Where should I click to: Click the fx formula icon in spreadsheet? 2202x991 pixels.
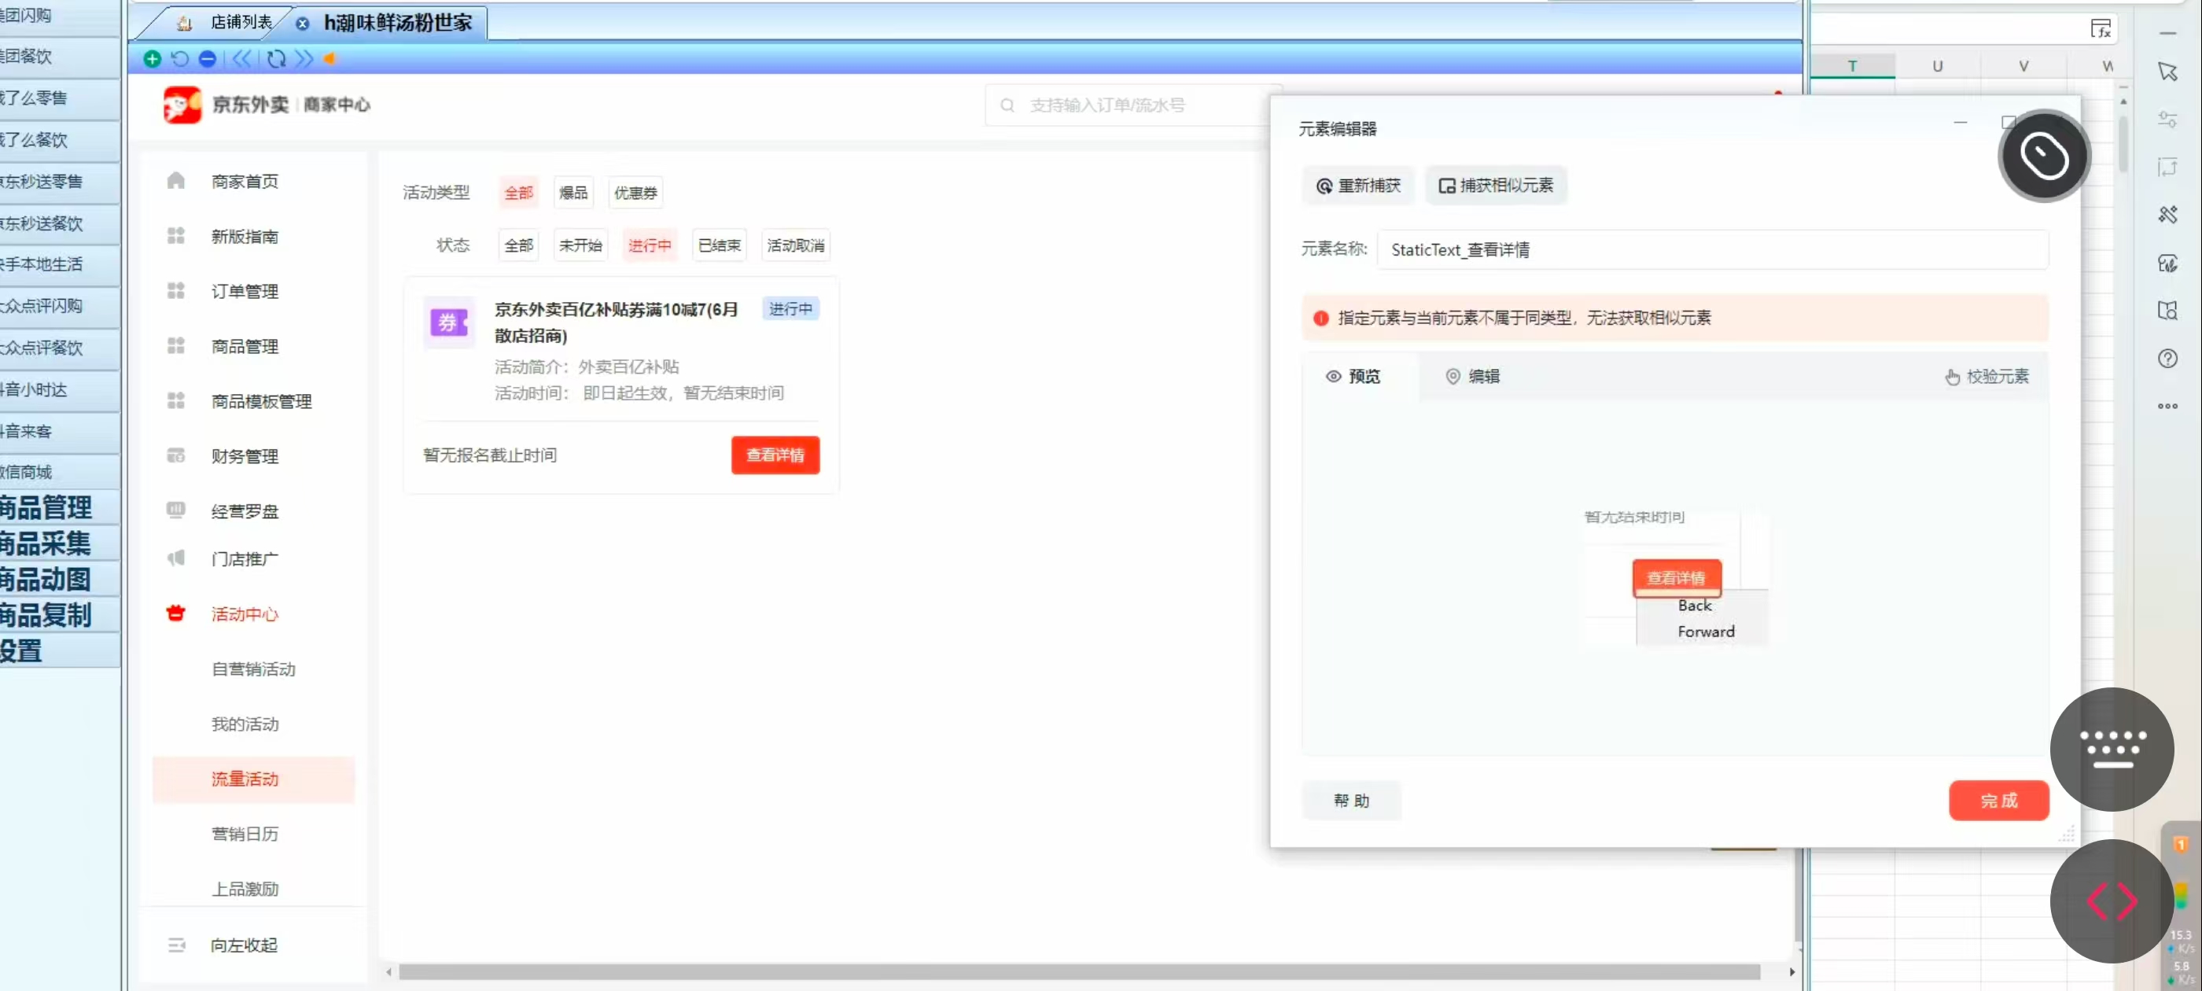pyautogui.click(x=2101, y=29)
